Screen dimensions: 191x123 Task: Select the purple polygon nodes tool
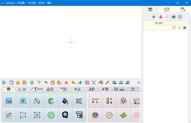click(23, 115)
